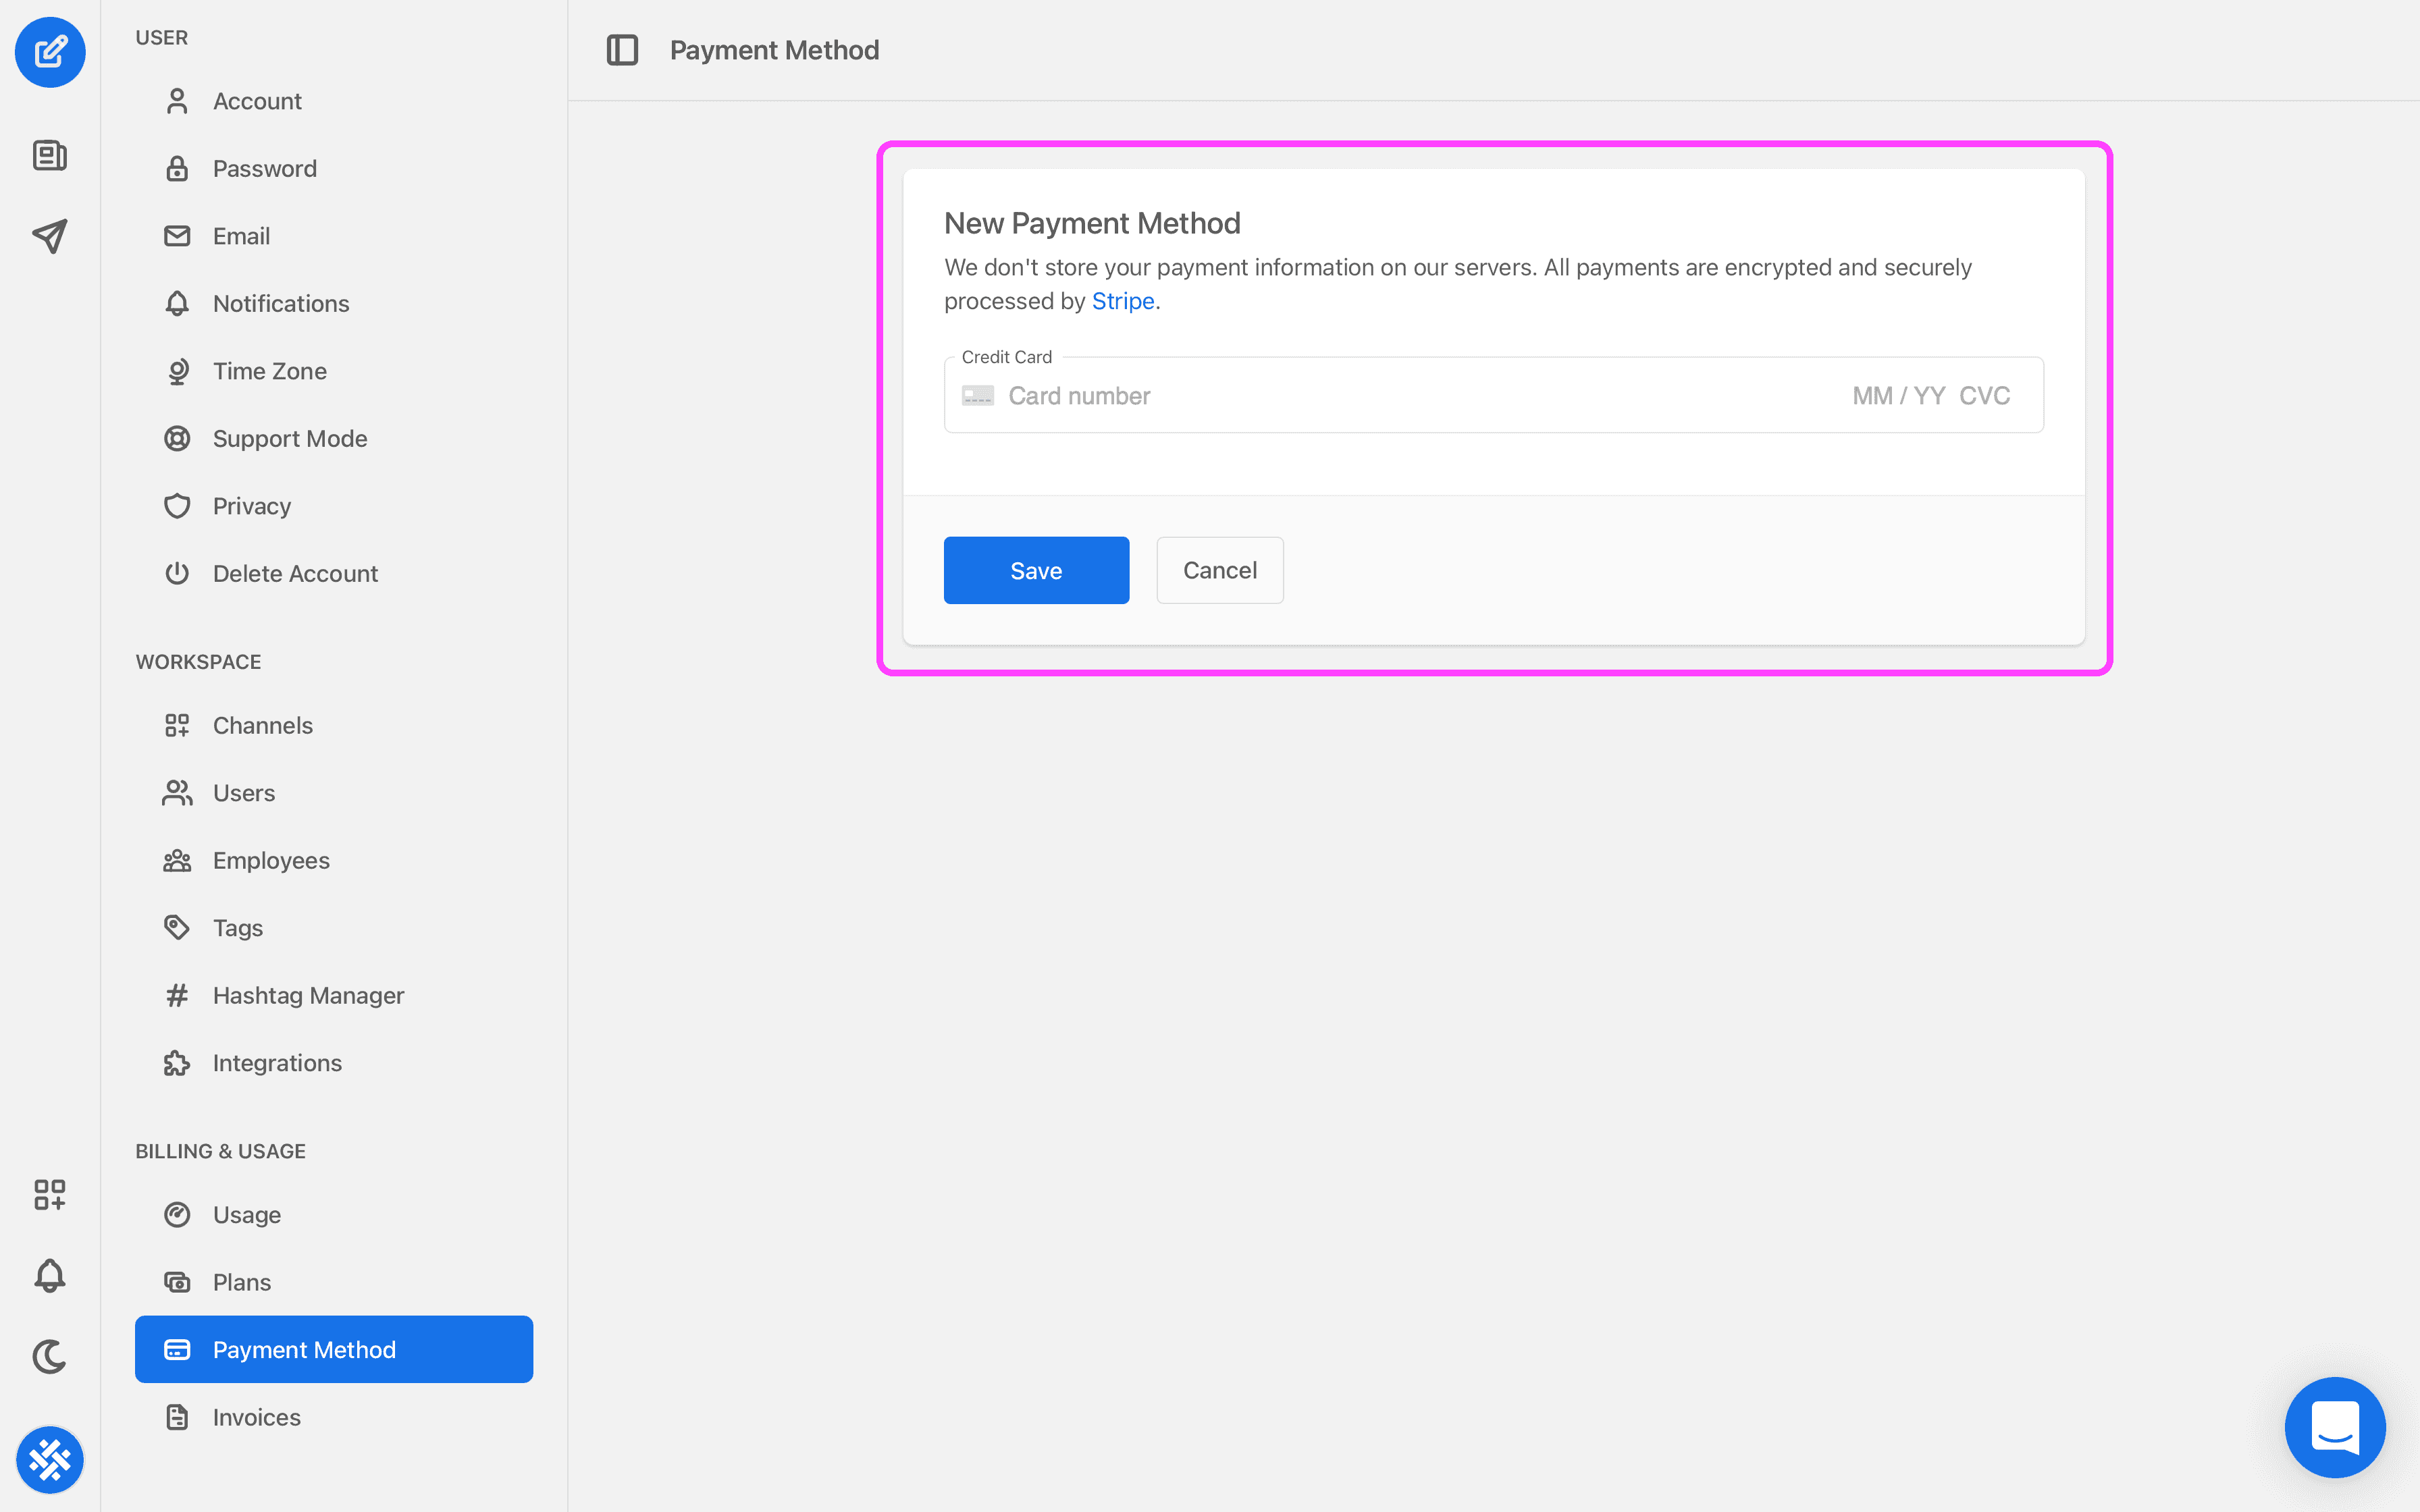Select Time Zone settings
This screenshot has height=1512, width=2420.
click(x=334, y=371)
